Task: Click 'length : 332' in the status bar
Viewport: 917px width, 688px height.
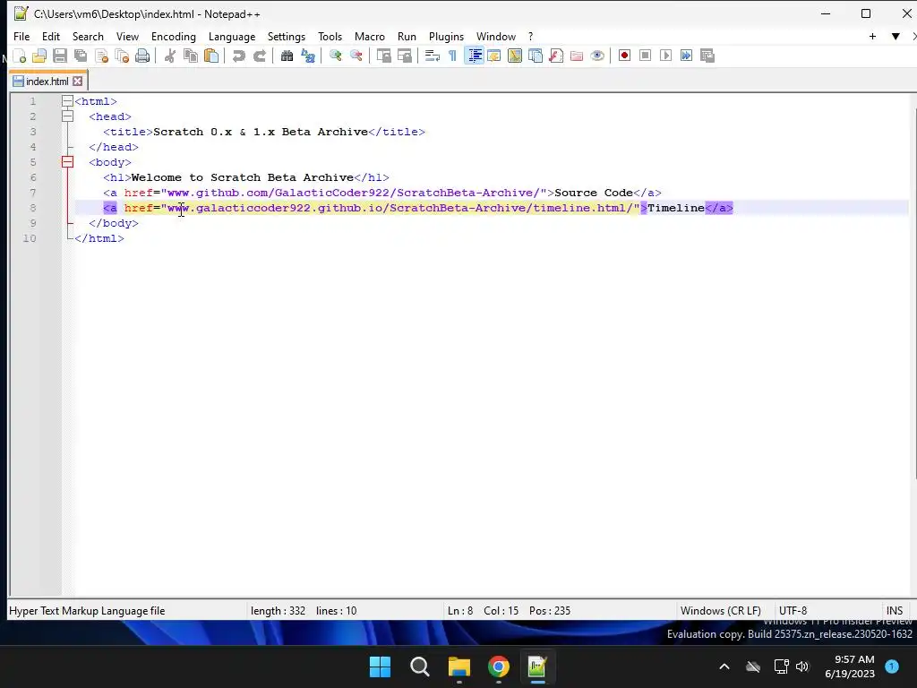Action: pos(278,611)
